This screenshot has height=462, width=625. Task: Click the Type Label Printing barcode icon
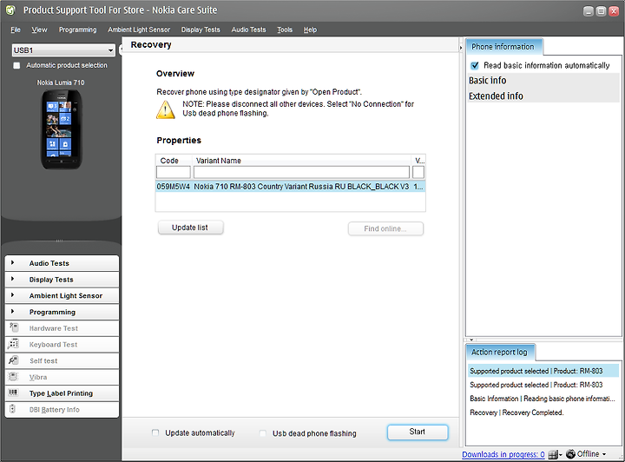pyautogui.click(x=13, y=393)
